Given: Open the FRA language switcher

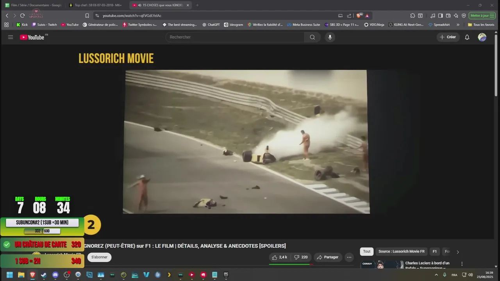Looking at the screenshot, I should [x=454, y=275].
